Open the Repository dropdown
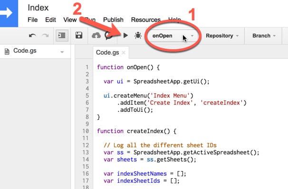The height and width of the screenshot is (189, 288). [x=222, y=36]
